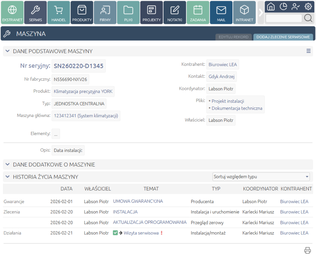Collapse Dane podstawowe maszyny section
This screenshot has height=263, width=316.
[x=7, y=51]
